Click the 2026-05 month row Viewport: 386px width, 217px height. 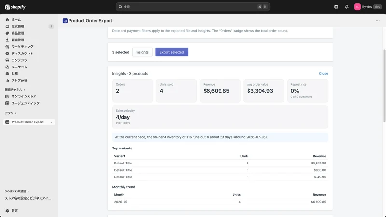[220, 202]
